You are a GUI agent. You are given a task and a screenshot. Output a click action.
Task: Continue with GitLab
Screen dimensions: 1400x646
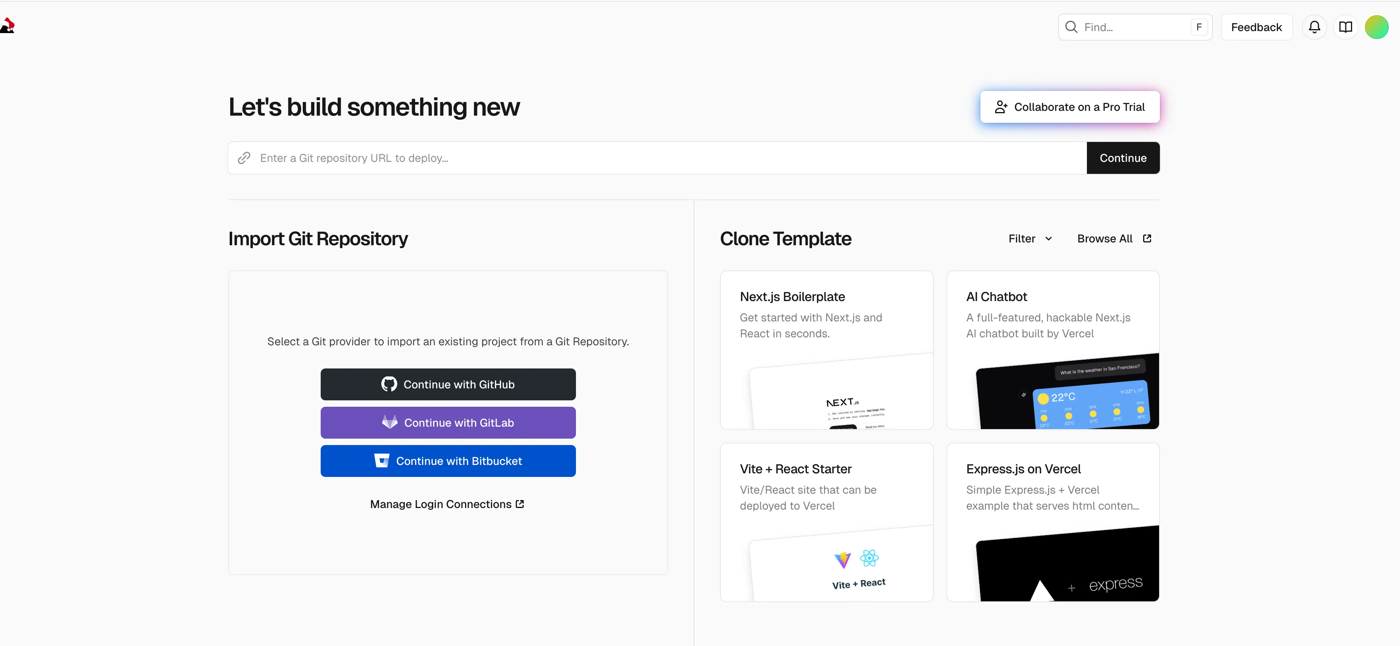448,423
